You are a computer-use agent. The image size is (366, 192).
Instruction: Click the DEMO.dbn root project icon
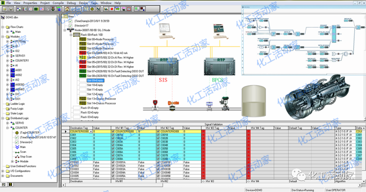click(x=3, y=18)
